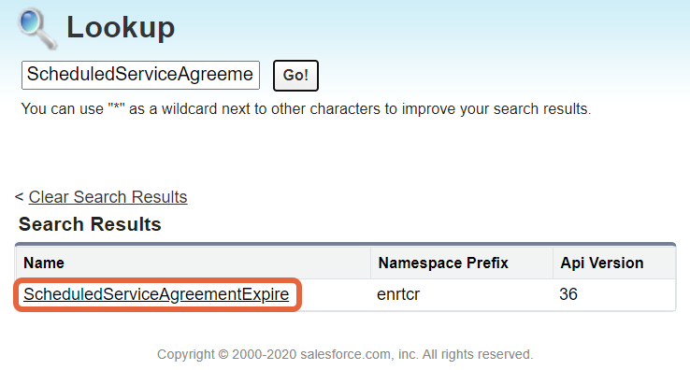The height and width of the screenshot is (370, 690).
Task: Click the Api Version value 36
Action: tap(568, 294)
